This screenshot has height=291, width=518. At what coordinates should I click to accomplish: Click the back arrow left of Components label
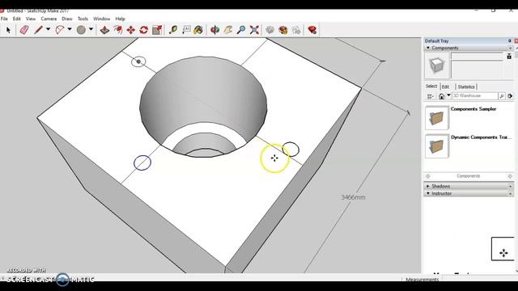click(x=428, y=176)
